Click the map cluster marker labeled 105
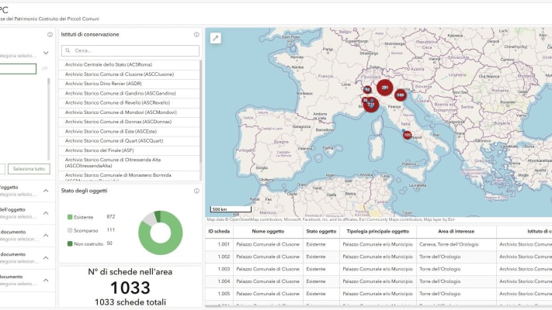 pyautogui.click(x=408, y=135)
